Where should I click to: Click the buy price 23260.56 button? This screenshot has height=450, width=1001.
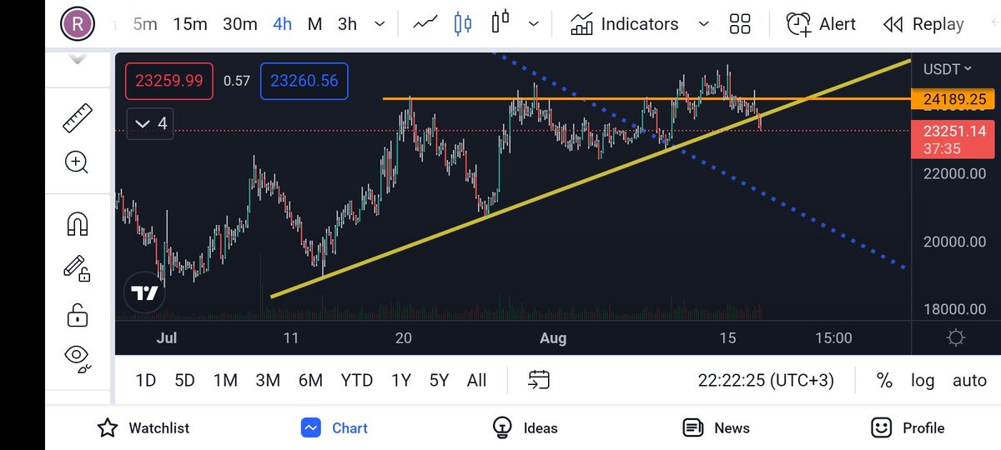coord(304,81)
